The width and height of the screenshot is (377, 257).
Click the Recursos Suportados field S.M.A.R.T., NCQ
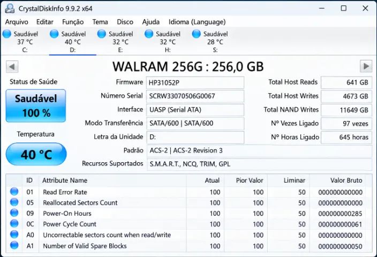(x=259, y=164)
